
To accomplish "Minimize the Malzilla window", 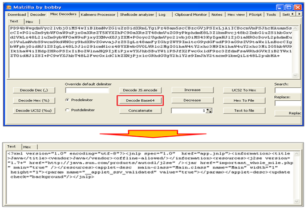I will click(x=279, y=7).
